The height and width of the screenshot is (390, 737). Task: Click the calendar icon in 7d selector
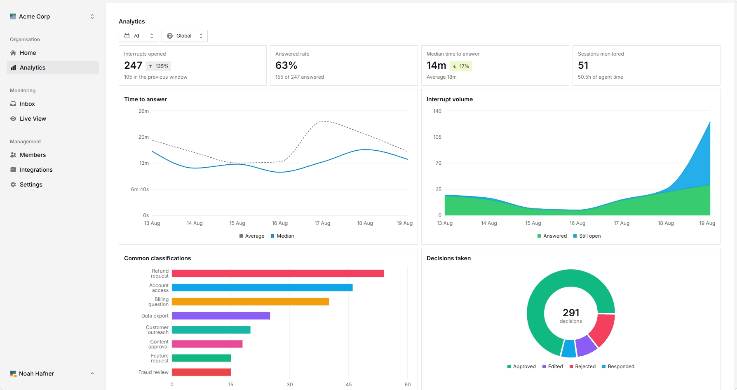coord(127,36)
